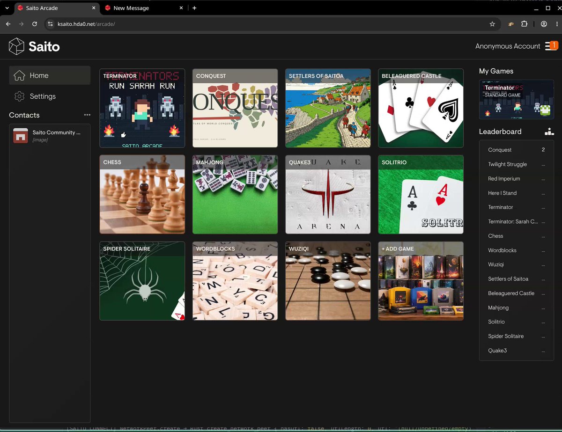Select Red Imperium in the Leaderboard
The width and height of the screenshot is (562, 432).
pyautogui.click(x=516, y=179)
